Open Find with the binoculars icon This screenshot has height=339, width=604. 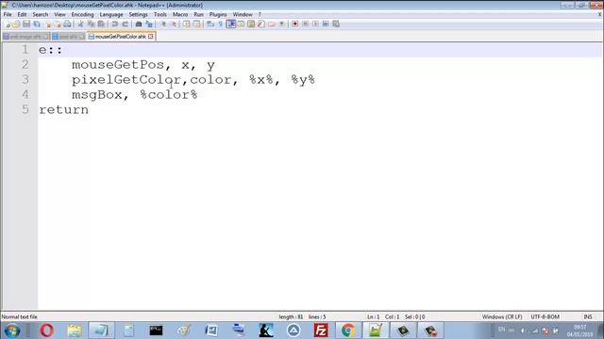pos(139,24)
